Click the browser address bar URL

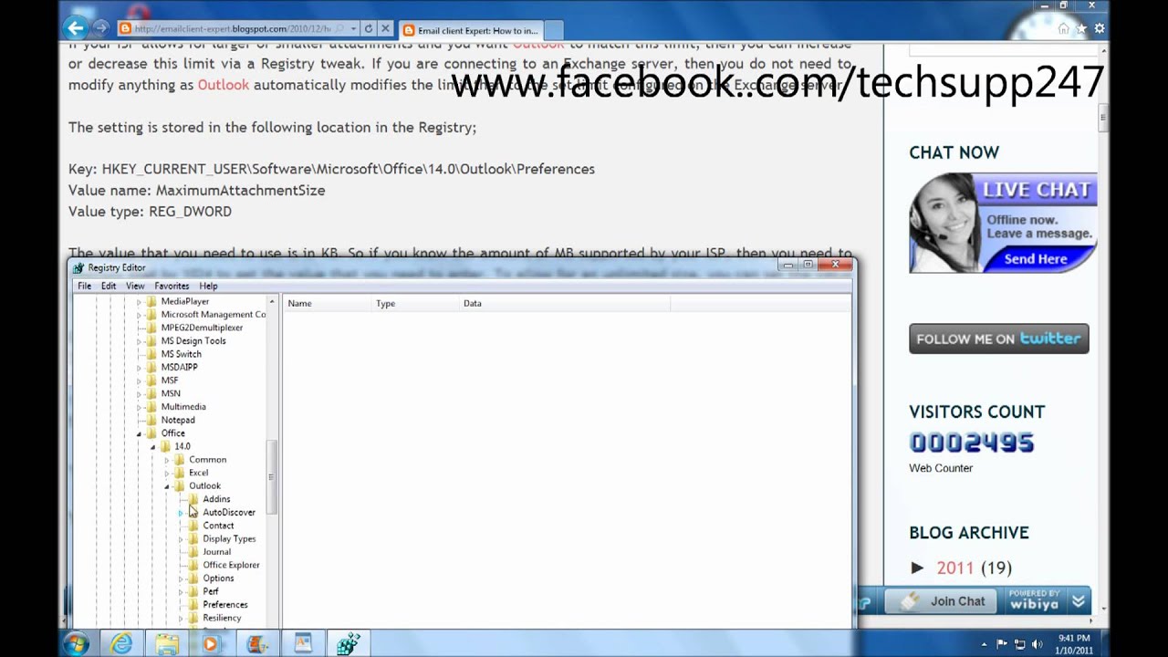coord(233,29)
